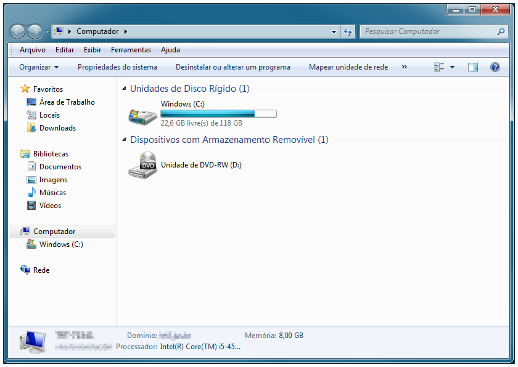
Task: Close the Computador window
Action: pyautogui.click(x=495, y=10)
